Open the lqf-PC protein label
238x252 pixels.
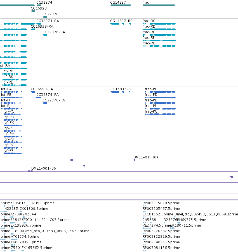pos(9,145)
